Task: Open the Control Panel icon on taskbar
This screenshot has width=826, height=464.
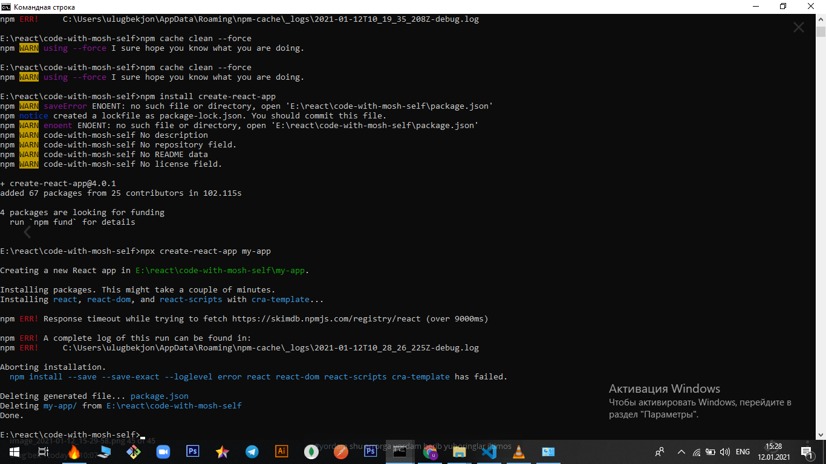Action: (548, 451)
